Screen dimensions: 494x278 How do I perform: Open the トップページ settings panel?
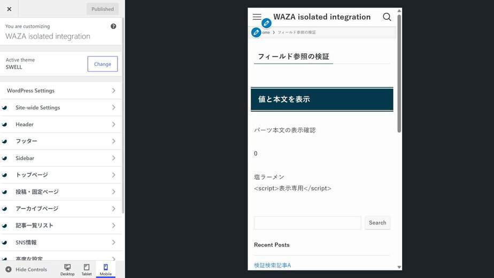tap(60, 175)
